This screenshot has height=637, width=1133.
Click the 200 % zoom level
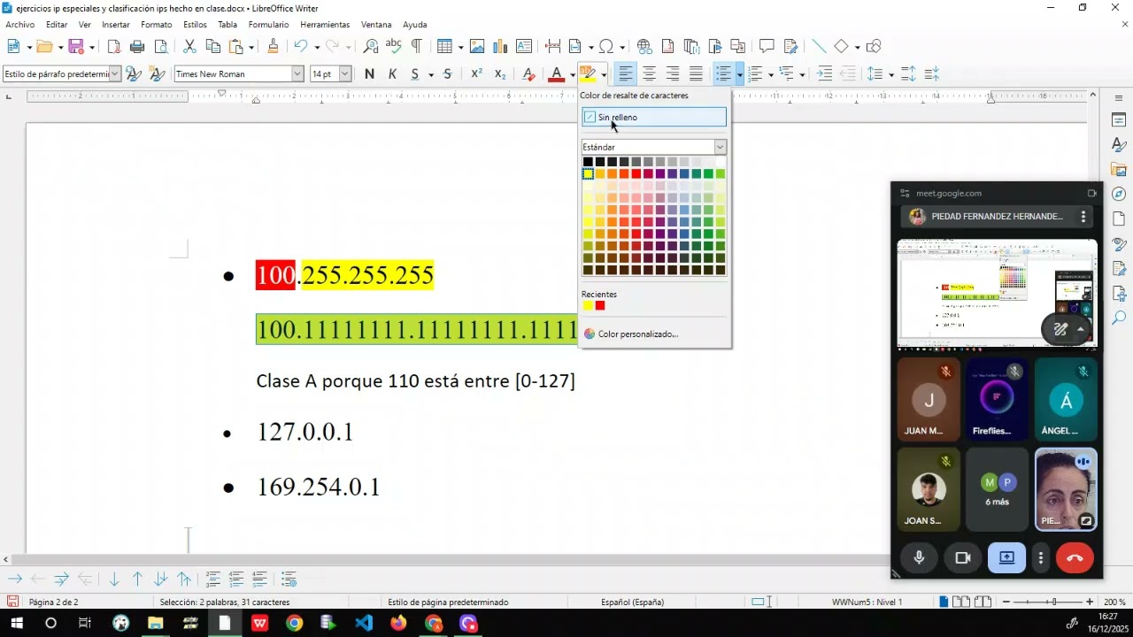pos(1114,602)
